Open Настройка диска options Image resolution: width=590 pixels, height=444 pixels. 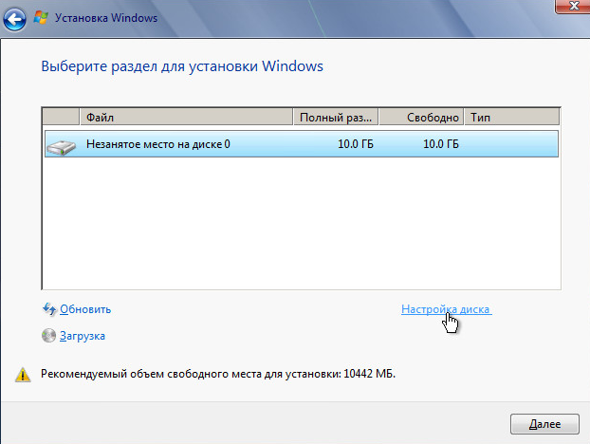coord(446,309)
